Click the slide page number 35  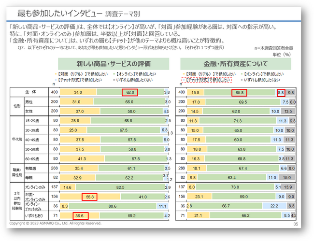(x=296, y=224)
